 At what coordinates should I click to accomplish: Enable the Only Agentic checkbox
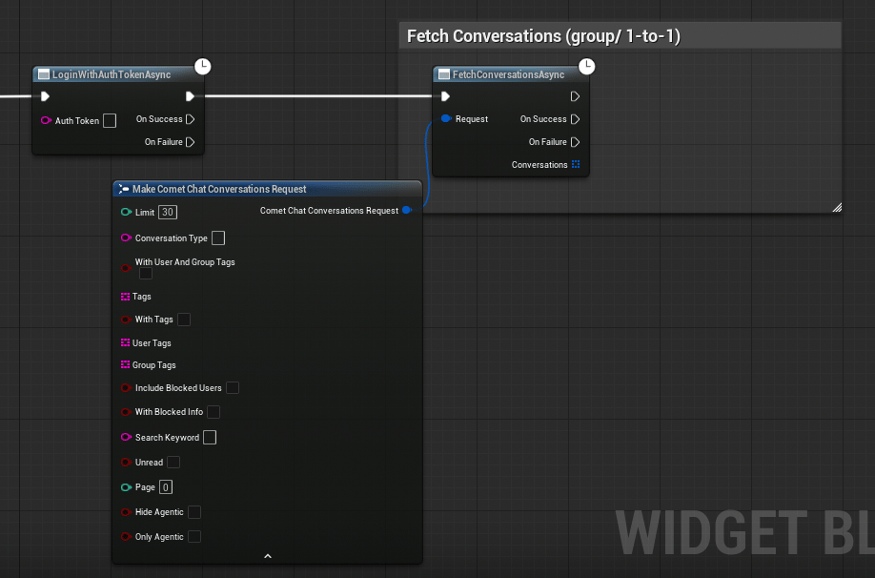[194, 537]
